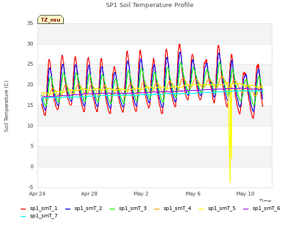
Task: Click the yellow sp1_smT_5 legend swatch
Action: coord(201,209)
